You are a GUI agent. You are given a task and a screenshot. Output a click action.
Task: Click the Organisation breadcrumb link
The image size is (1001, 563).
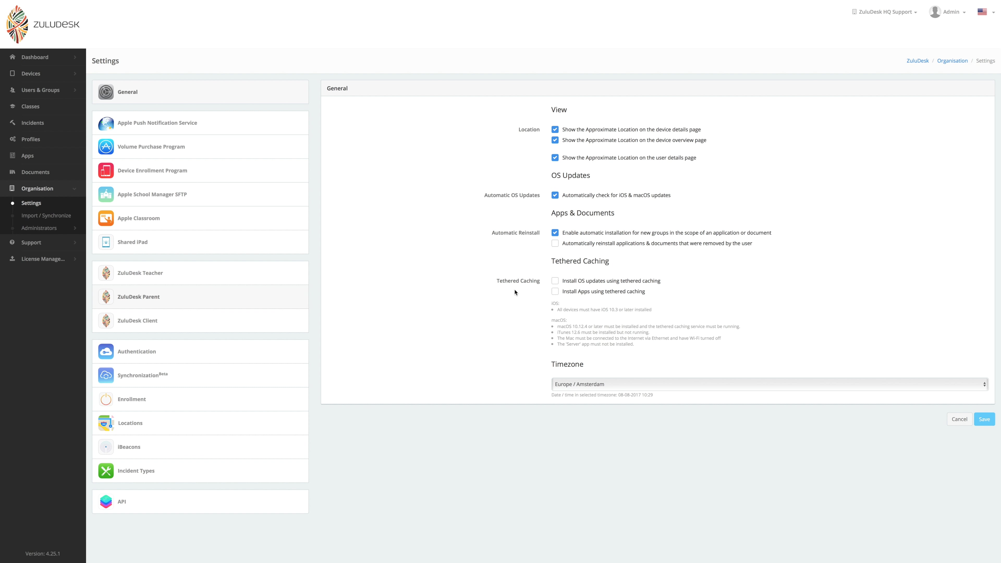(953, 61)
